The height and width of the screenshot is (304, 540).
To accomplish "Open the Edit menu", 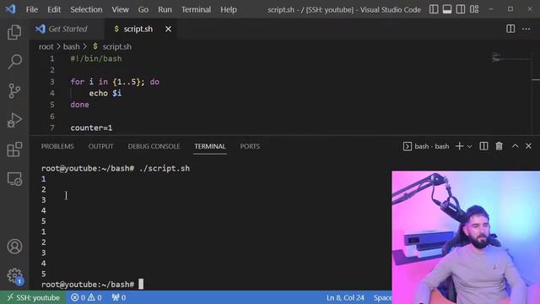I will (x=54, y=9).
